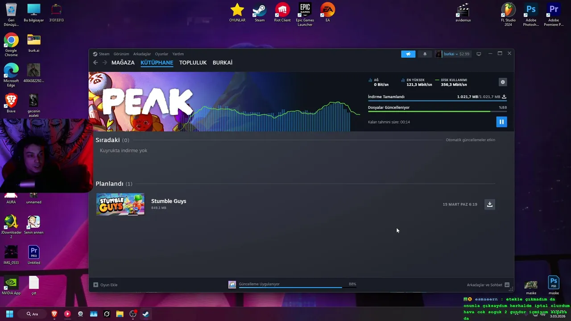Open Brave from the taskbar

tap(54, 314)
